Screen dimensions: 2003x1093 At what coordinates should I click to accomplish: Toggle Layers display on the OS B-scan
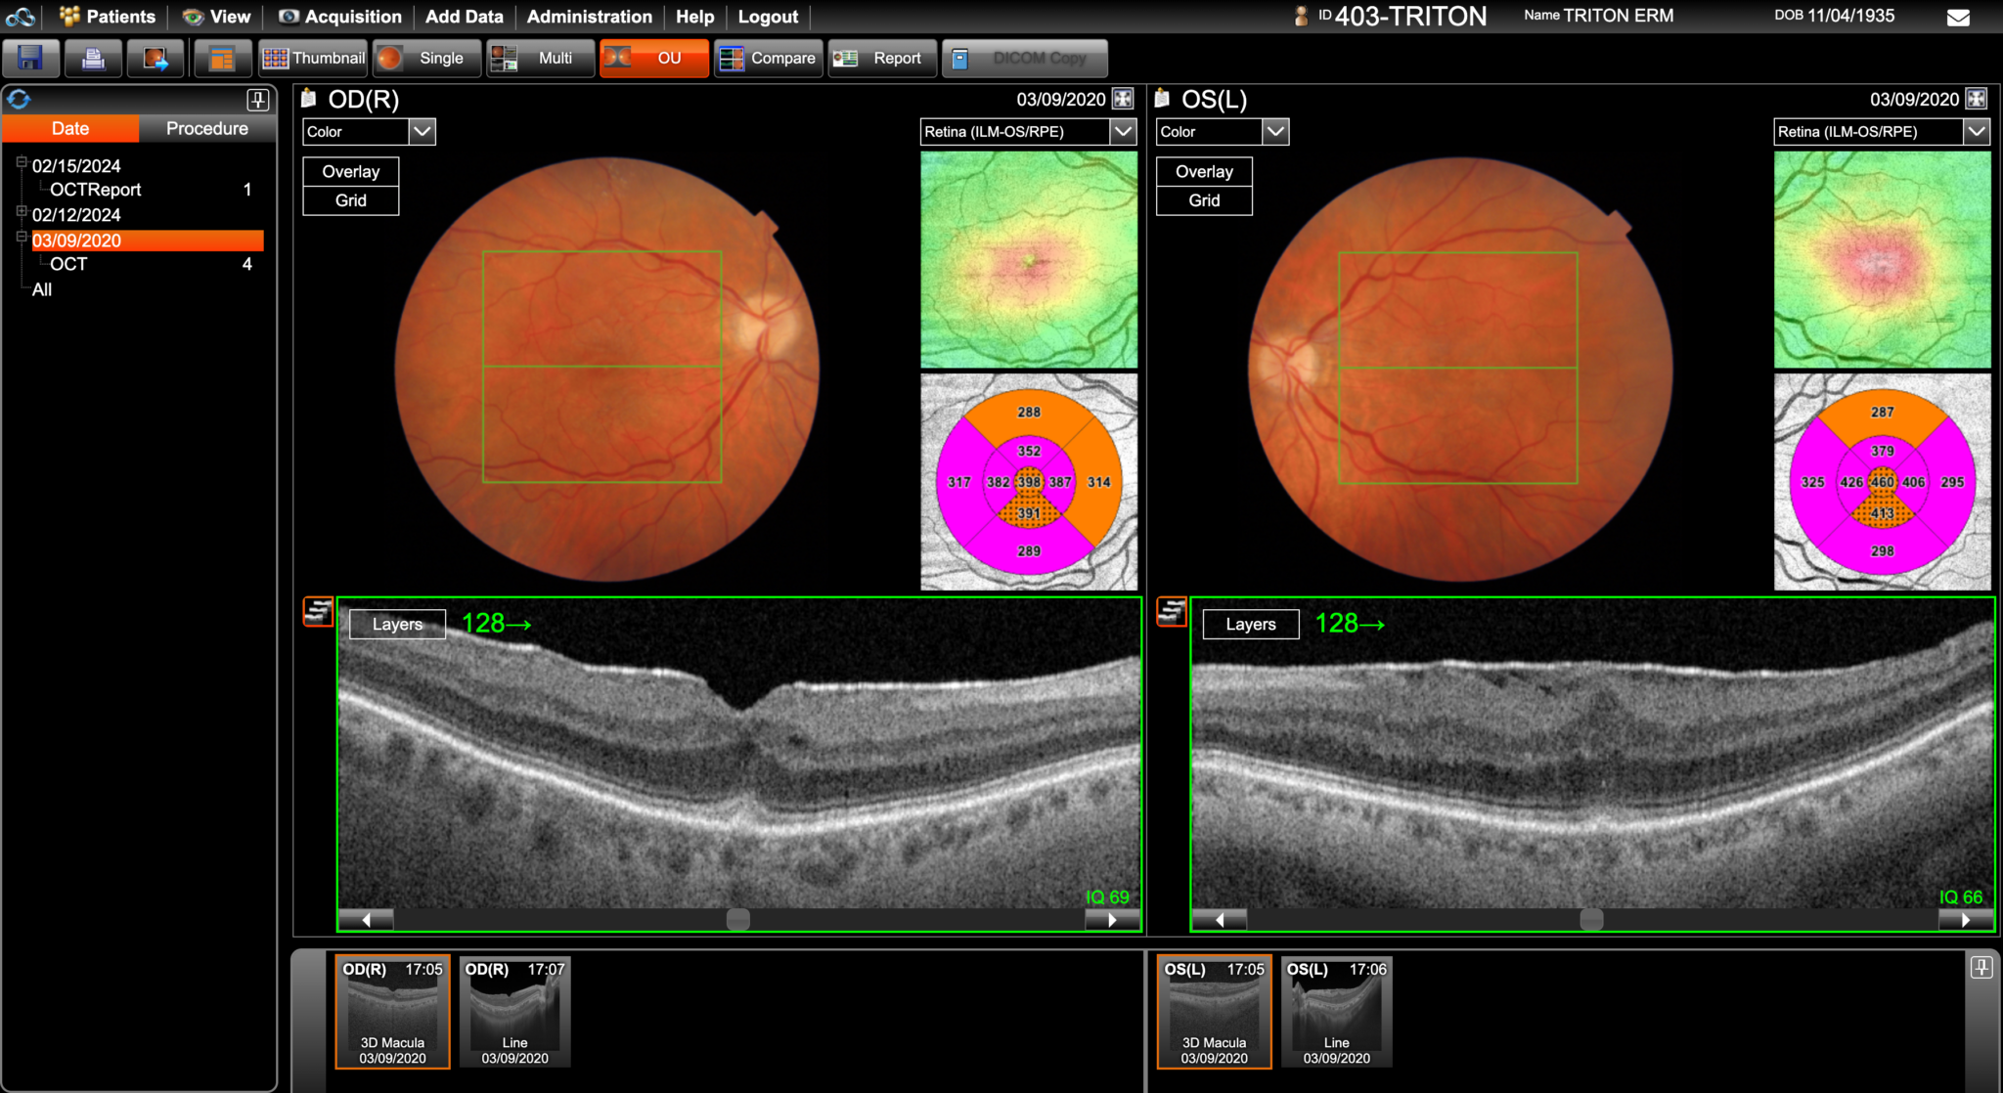[1250, 624]
